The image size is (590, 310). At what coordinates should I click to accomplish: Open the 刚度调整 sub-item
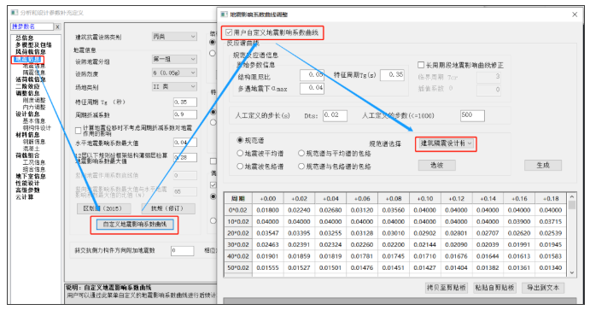click(x=34, y=100)
